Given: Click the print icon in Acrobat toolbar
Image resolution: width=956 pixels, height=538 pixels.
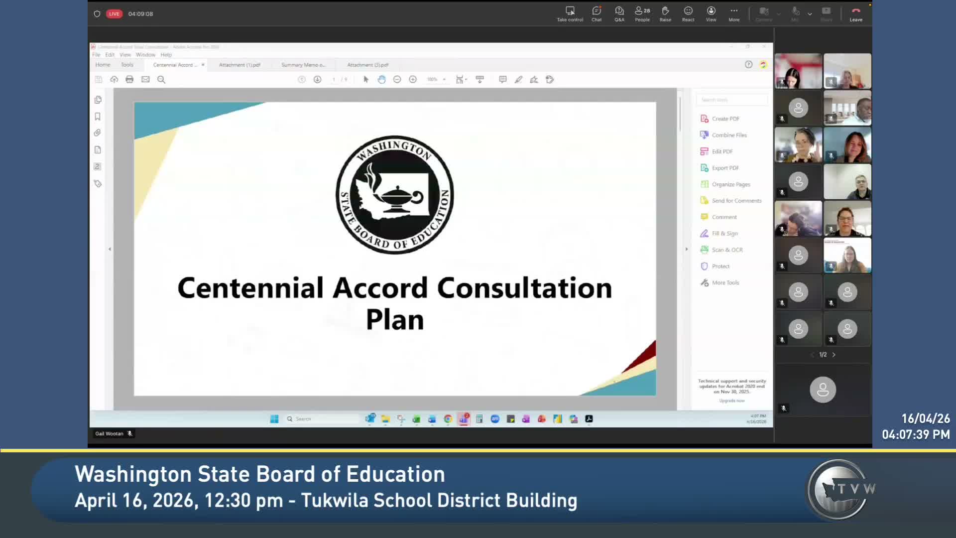Looking at the screenshot, I should click(x=129, y=80).
